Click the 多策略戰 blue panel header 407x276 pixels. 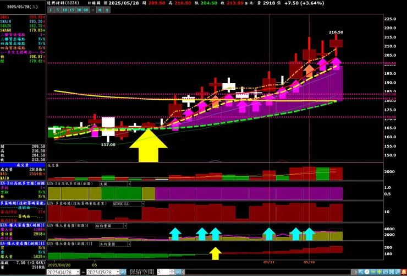click(x=23, y=203)
